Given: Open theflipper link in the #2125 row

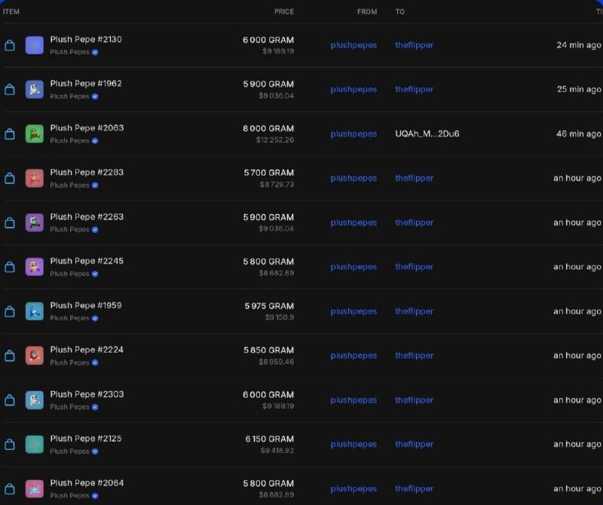Looking at the screenshot, I should tap(414, 444).
